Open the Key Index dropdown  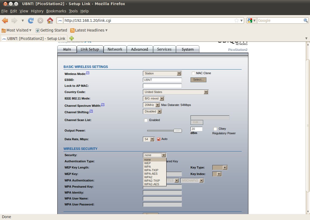pyautogui.click(x=217, y=174)
